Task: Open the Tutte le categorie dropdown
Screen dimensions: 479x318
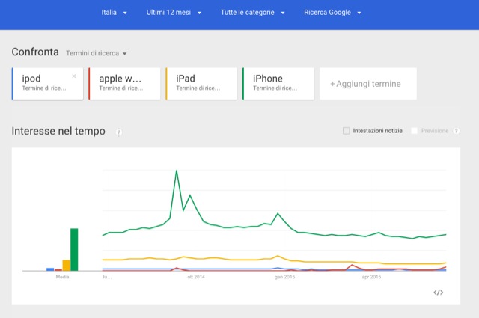Action: coord(252,13)
